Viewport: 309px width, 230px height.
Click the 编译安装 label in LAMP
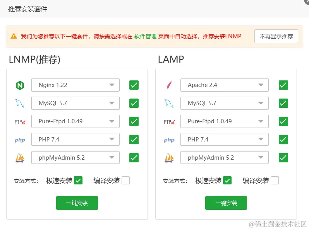pyautogui.click(x=256, y=181)
